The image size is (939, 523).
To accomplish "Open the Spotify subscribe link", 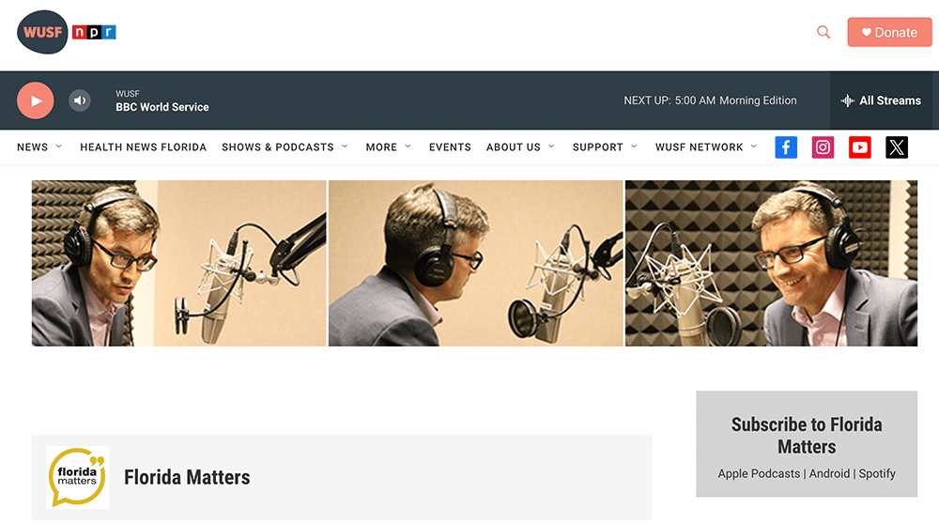I will (877, 473).
